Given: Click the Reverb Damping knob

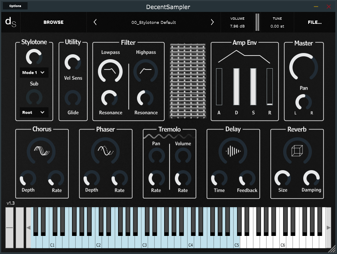Looking at the screenshot, I should coord(311,178).
